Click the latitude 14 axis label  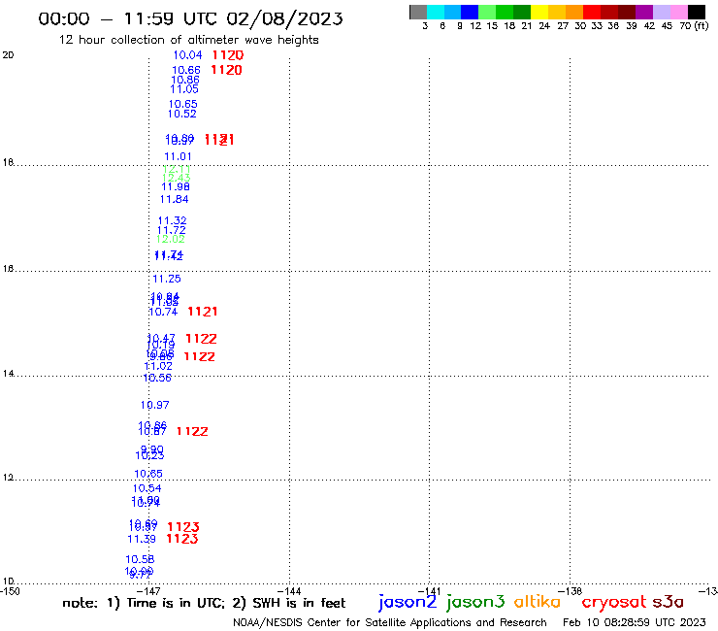[8, 374]
